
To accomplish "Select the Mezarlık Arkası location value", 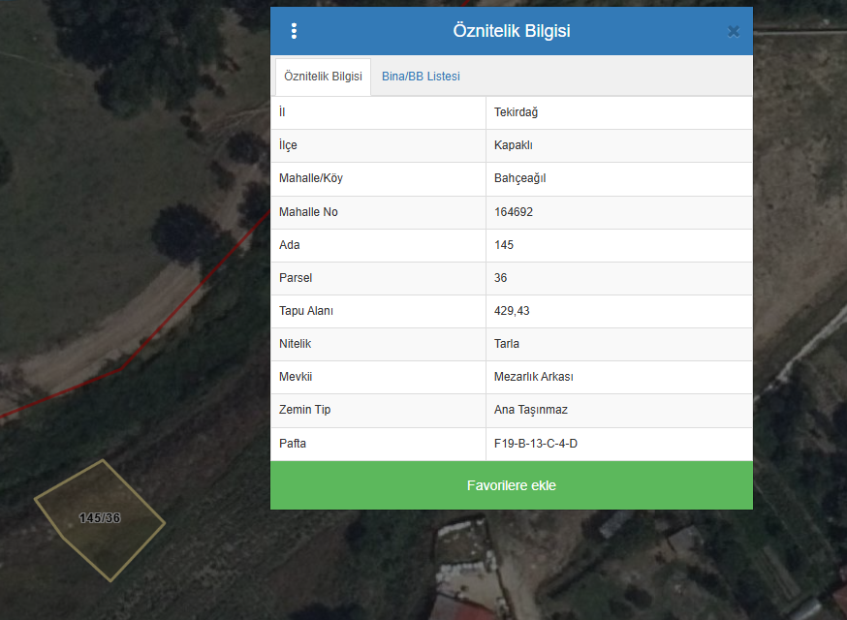I will click(534, 377).
